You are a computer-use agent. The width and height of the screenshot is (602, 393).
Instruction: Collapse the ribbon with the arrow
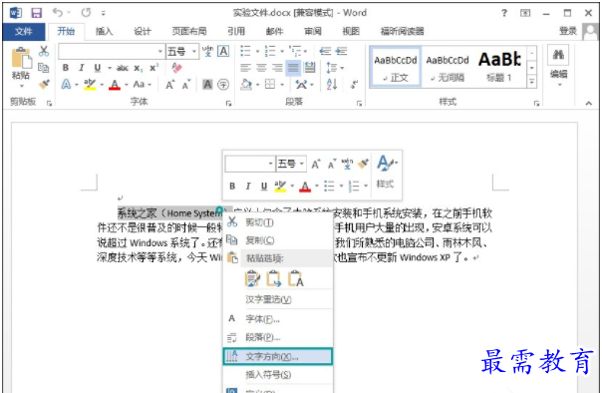(589, 103)
